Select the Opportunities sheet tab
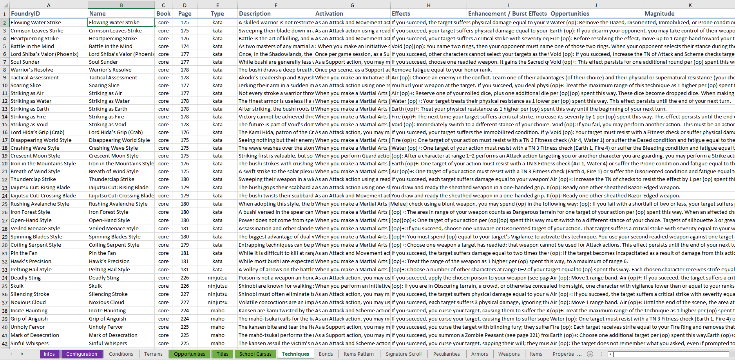 tap(190, 354)
